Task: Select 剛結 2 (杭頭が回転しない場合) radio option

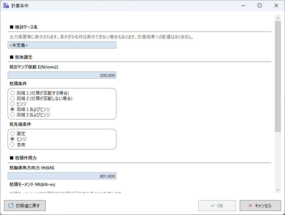Action: pyautogui.click(x=13, y=98)
